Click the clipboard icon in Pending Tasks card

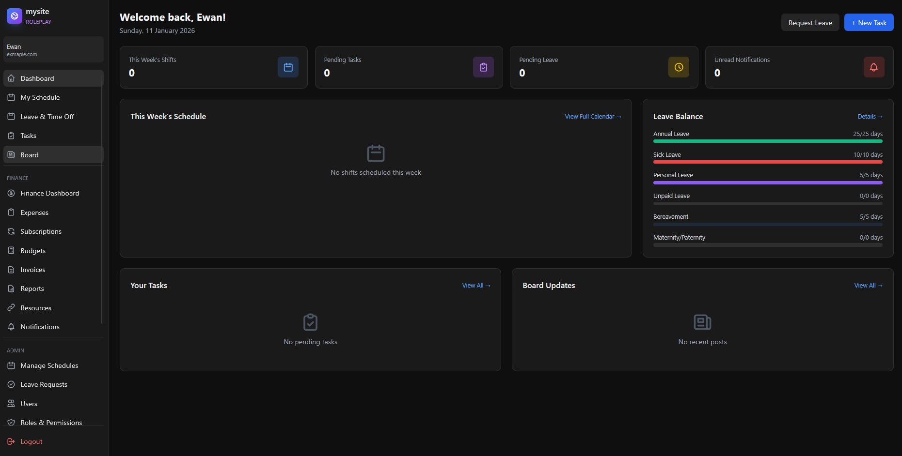(483, 67)
